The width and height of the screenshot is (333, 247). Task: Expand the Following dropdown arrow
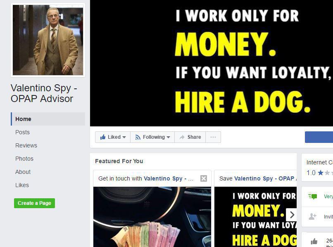(169, 137)
